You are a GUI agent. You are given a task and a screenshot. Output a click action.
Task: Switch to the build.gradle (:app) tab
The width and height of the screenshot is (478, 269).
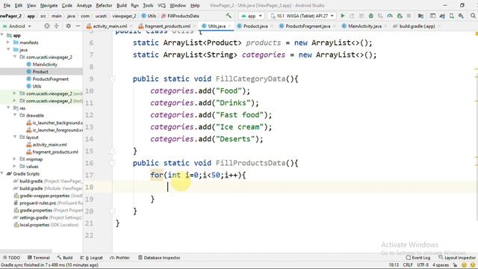click(x=417, y=26)
